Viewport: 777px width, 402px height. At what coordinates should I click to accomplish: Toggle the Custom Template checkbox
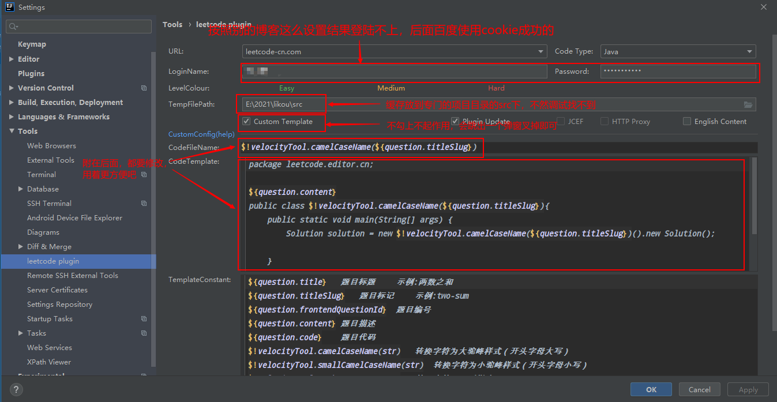point(246,122)
